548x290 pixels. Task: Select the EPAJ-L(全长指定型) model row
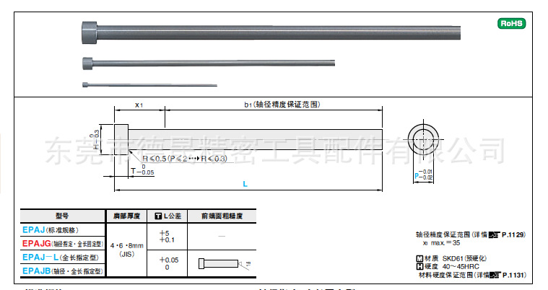tap(62, 258)
